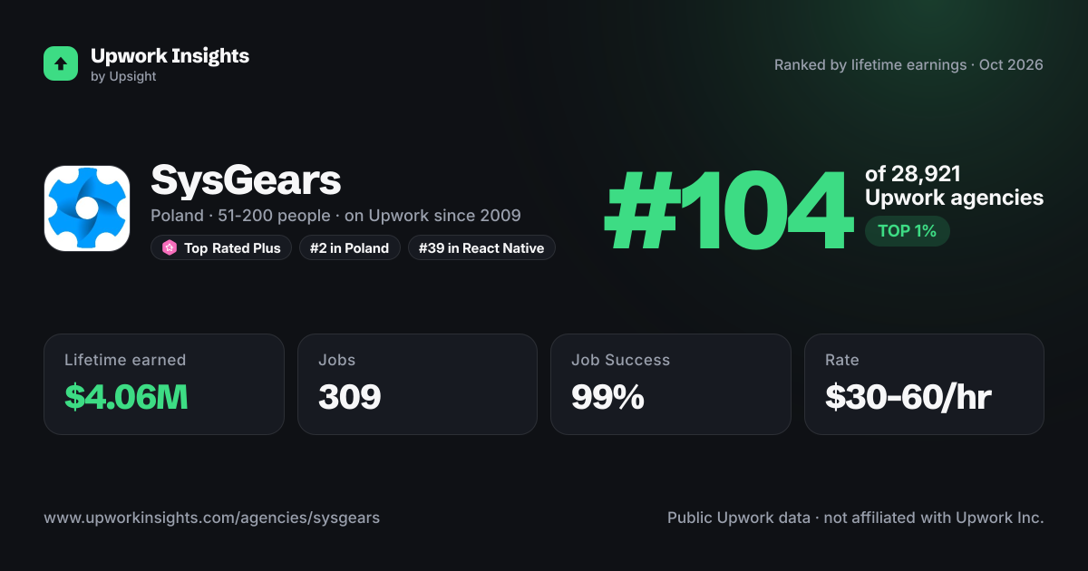Click 'Ranked by lifetime earnings · Oct 2026' text

click(x=908, y=65)
